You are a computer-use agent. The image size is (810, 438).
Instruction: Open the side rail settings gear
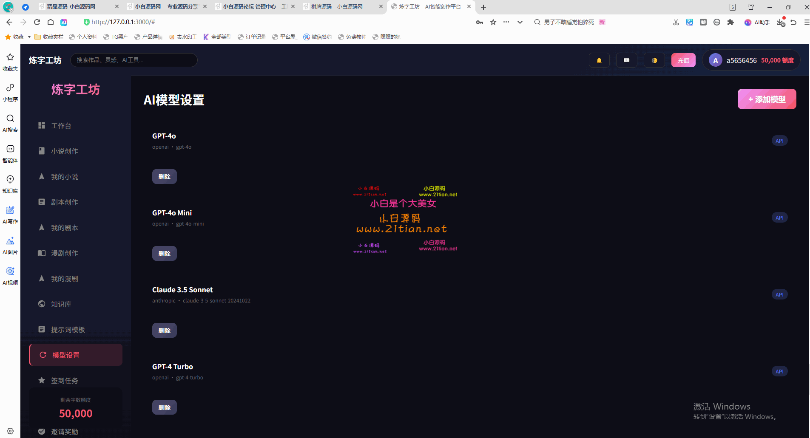pos(10,431)
